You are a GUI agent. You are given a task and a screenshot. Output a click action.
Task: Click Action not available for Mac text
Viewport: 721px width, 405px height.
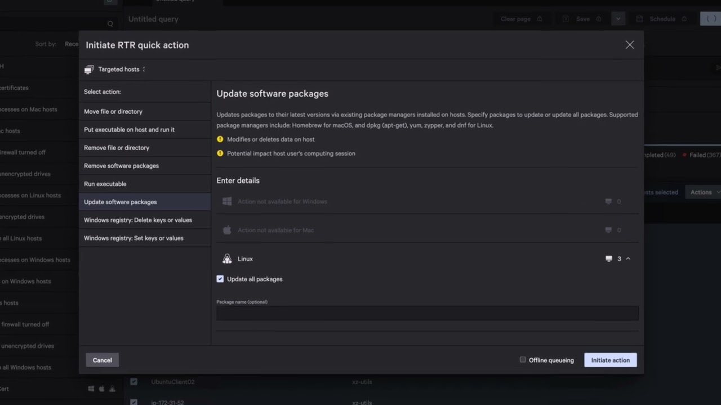click(x=275, y=230)
